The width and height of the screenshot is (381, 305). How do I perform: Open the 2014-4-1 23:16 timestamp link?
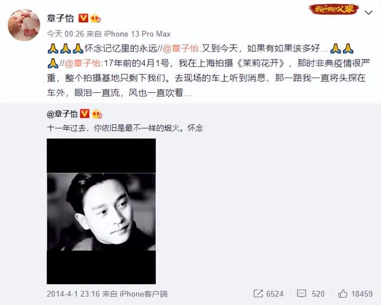tap(73, 294)
